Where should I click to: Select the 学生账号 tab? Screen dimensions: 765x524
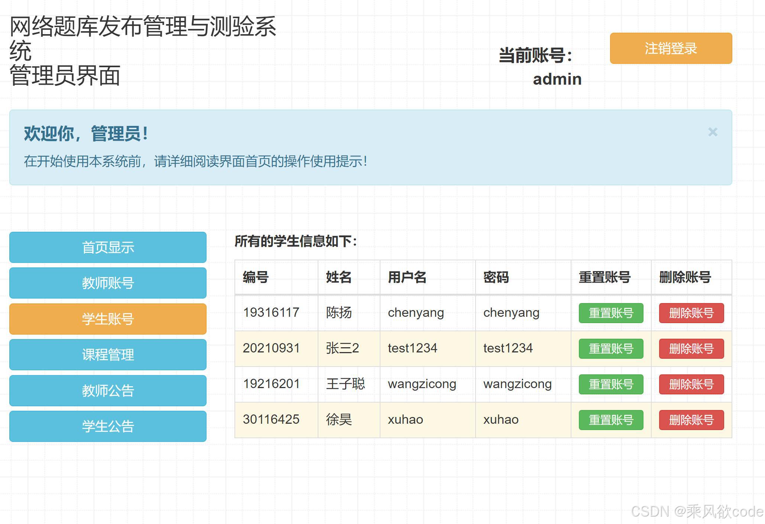click(107, 319)
